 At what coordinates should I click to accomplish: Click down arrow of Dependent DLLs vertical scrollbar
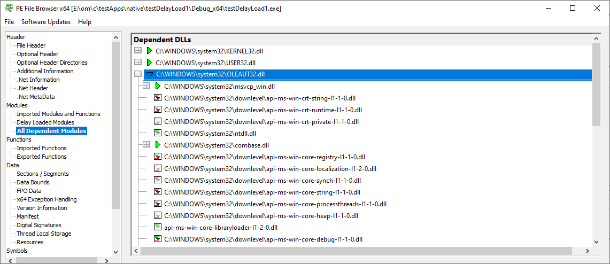tap(596, 242)
